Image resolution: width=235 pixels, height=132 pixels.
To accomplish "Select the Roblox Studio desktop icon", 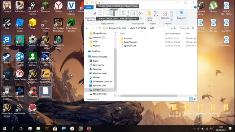I will click(19, 25).
